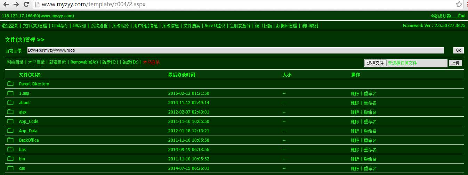Click 删除 in the about row
The image size is (468, 175).
tap(355, 103)
